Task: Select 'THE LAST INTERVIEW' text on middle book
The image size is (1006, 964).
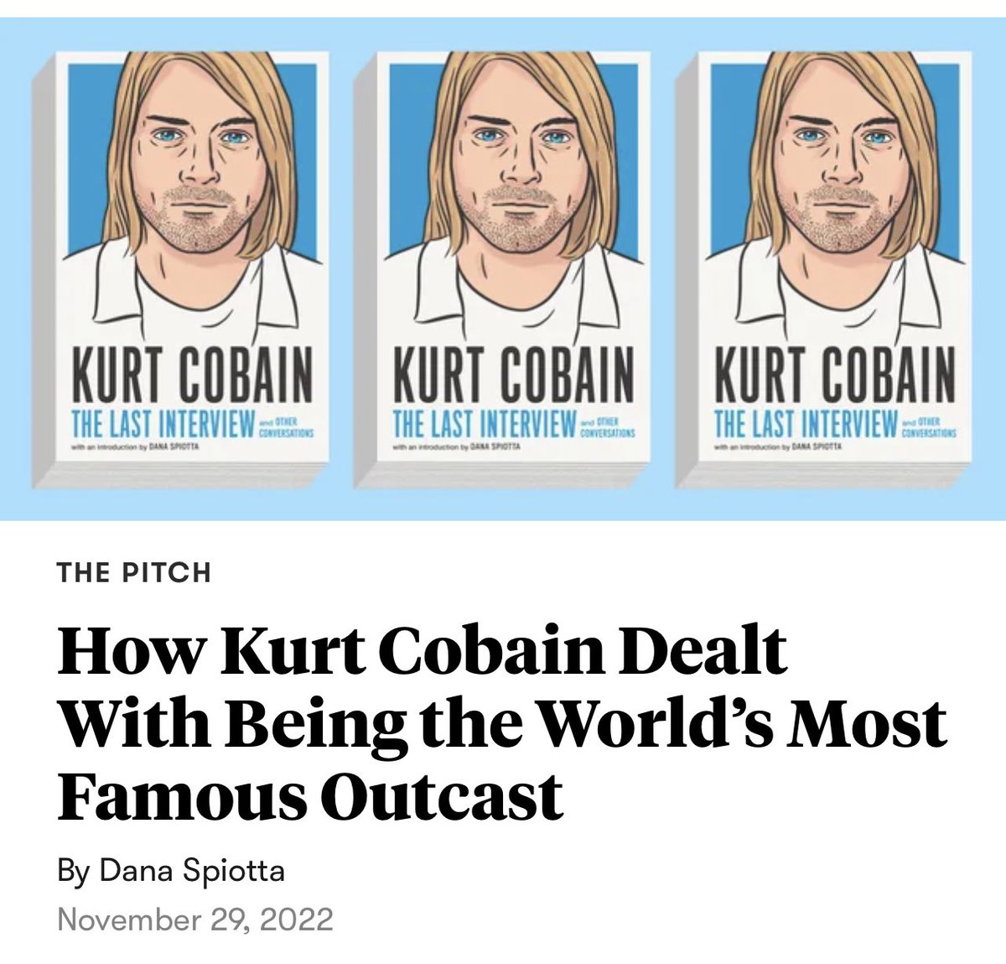Action: [x=484, y=424]
